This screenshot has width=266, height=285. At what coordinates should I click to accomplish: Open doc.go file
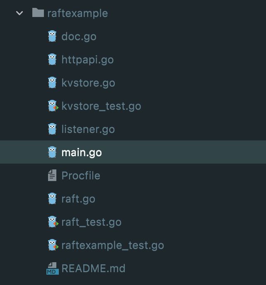click(x=79, y=36)
